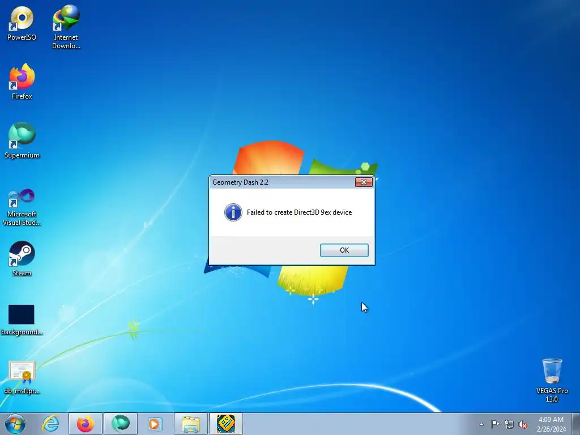580x435 pixels.
Task: Click the Failed to create Direct3D 9ex device message
Action: tap(299, 212)
